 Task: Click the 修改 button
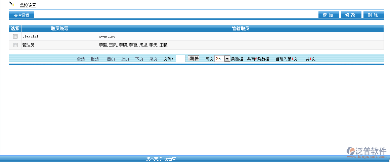(351, 15)
